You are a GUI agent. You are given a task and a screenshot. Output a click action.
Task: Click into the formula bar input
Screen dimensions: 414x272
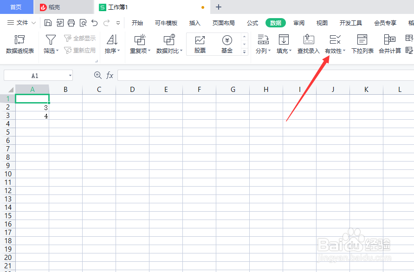coord(265,76)
